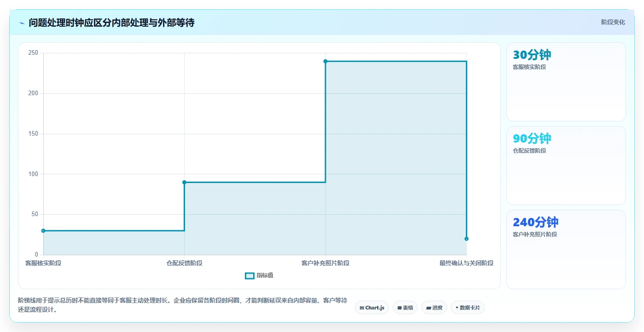
Task: Click the lightning icon beside the title
Action: click(22, 23)
